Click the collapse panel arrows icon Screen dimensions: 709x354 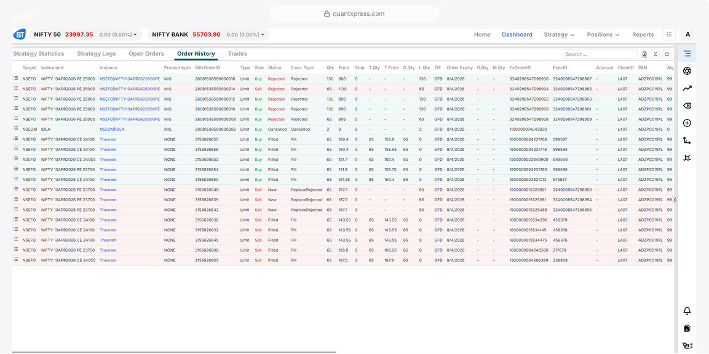(656, 54)
